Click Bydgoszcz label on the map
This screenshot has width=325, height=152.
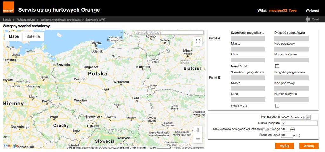pyautogui.click(x=90, y=67)
